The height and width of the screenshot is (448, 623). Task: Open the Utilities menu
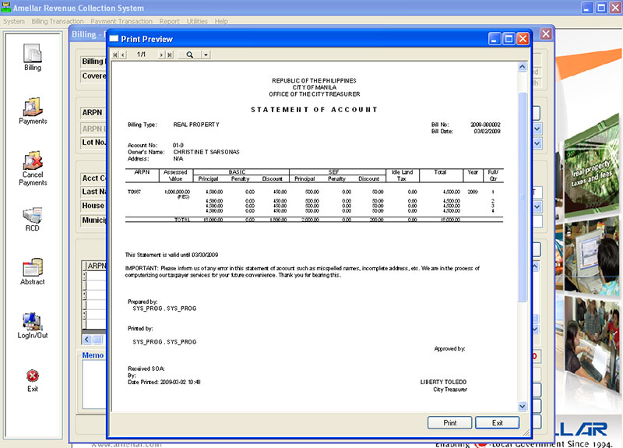[197, 21]
